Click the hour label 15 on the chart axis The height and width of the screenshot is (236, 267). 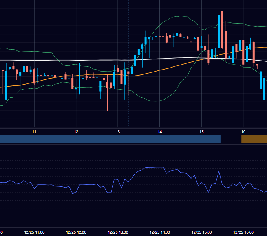pyautogui.click(x=201, y=132)
